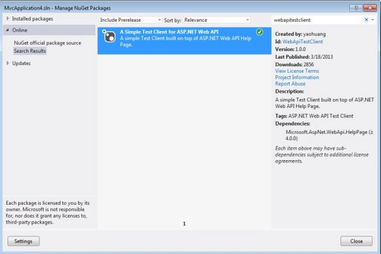Click the Close button
Viewport: 381px width, 254px height.
tap(356, 241)
